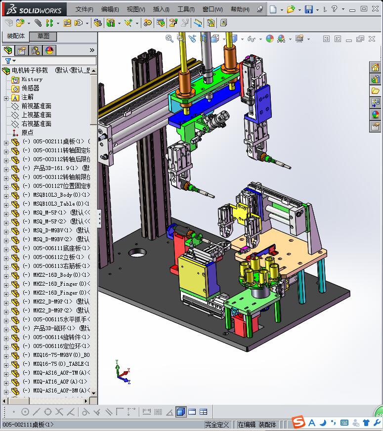
Task: Toggle the pushpin to keep menu visible
Action: 260,9
